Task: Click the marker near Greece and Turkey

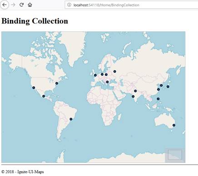Action: coord(107,82)
